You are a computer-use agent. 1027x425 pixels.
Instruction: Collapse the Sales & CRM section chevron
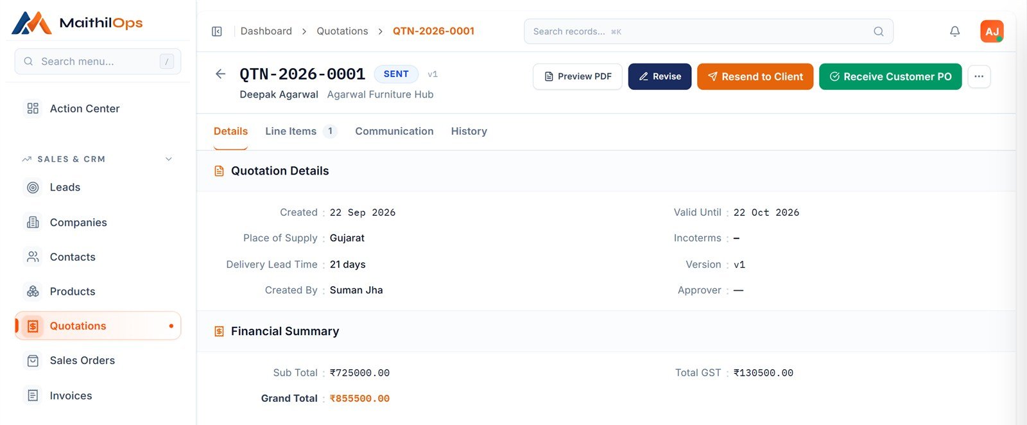click(169, 159)
